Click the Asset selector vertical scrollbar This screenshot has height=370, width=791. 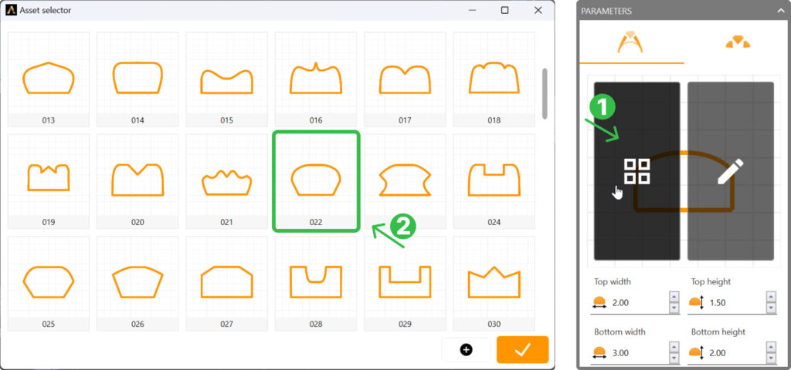545,92
